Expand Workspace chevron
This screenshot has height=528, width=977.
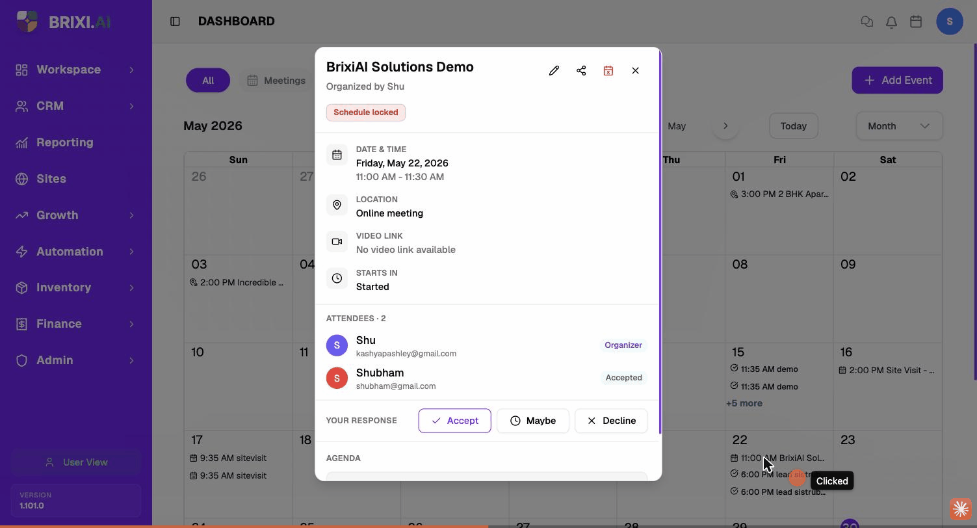(x=131, y=70)
